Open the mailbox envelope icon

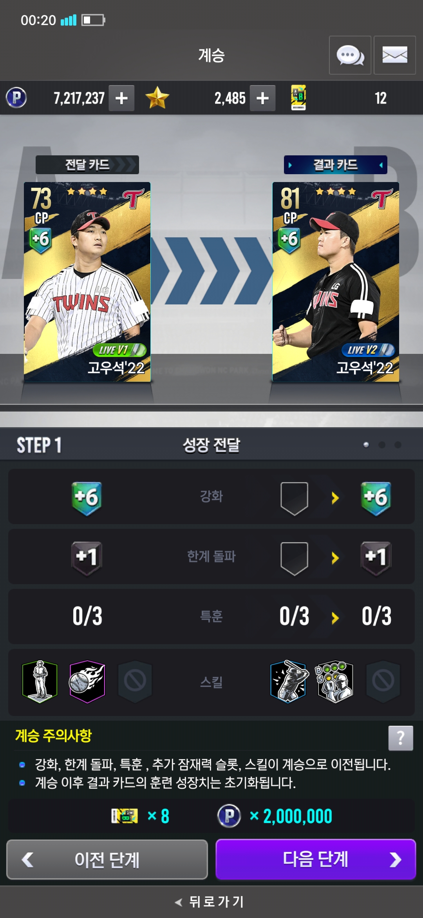point(394,55)
